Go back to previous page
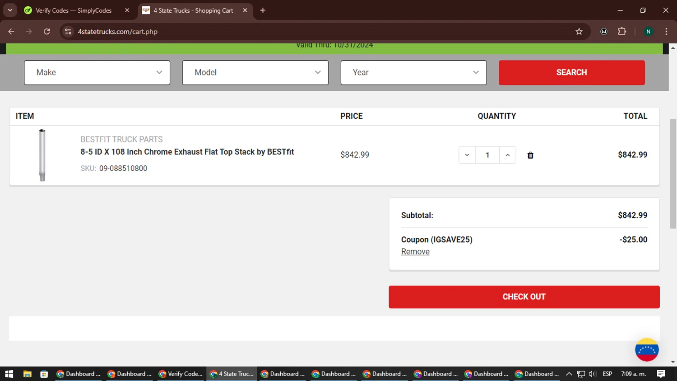This screenshot has width=677, height=381. point(11,32)
